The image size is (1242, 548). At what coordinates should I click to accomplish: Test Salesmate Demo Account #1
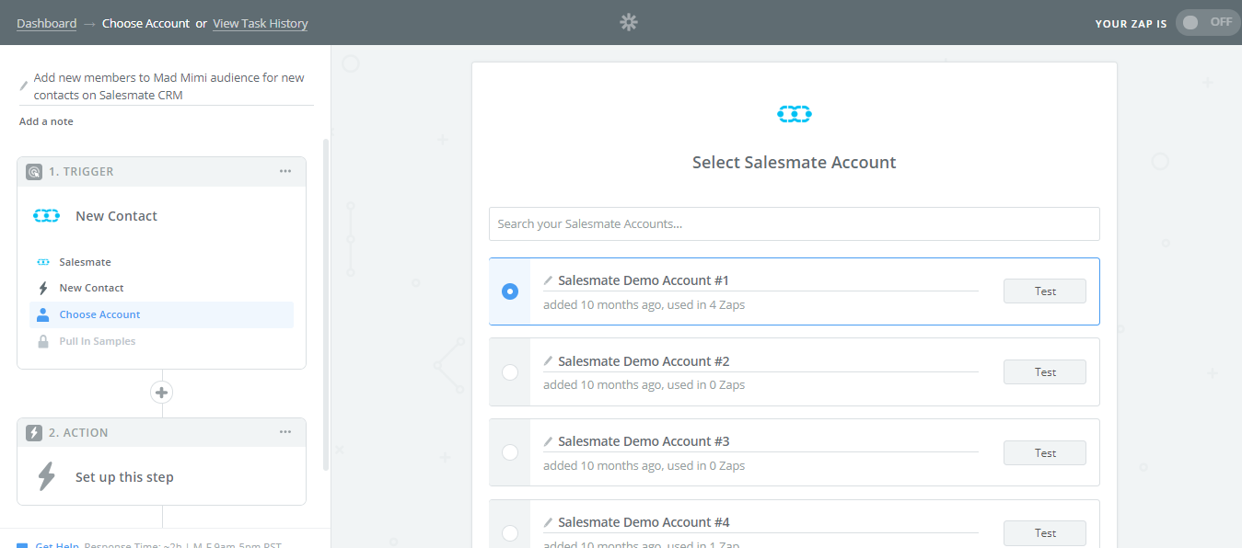(x=1045, y=291)
